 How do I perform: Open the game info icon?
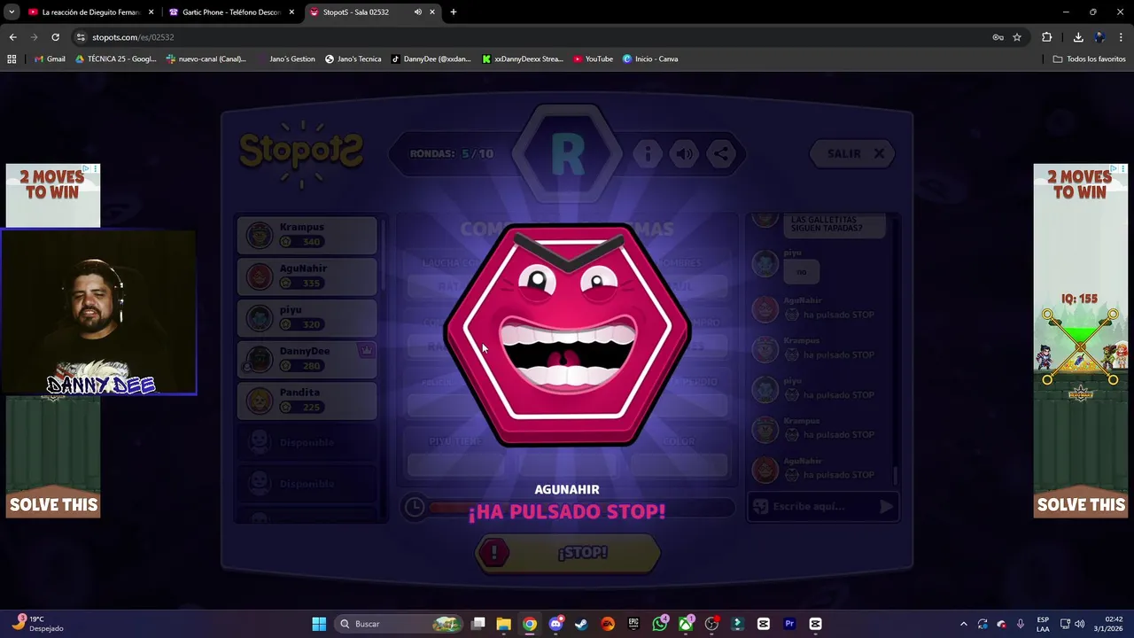pos(648,153)
